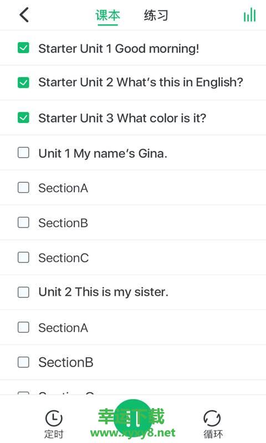
Task: Go back using the left arrow icon
Action: click(24, 15)
